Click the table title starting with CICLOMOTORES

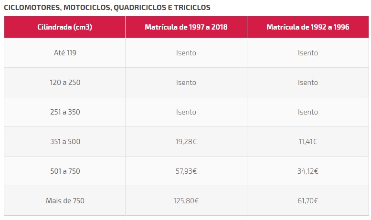tap(107, 8)
